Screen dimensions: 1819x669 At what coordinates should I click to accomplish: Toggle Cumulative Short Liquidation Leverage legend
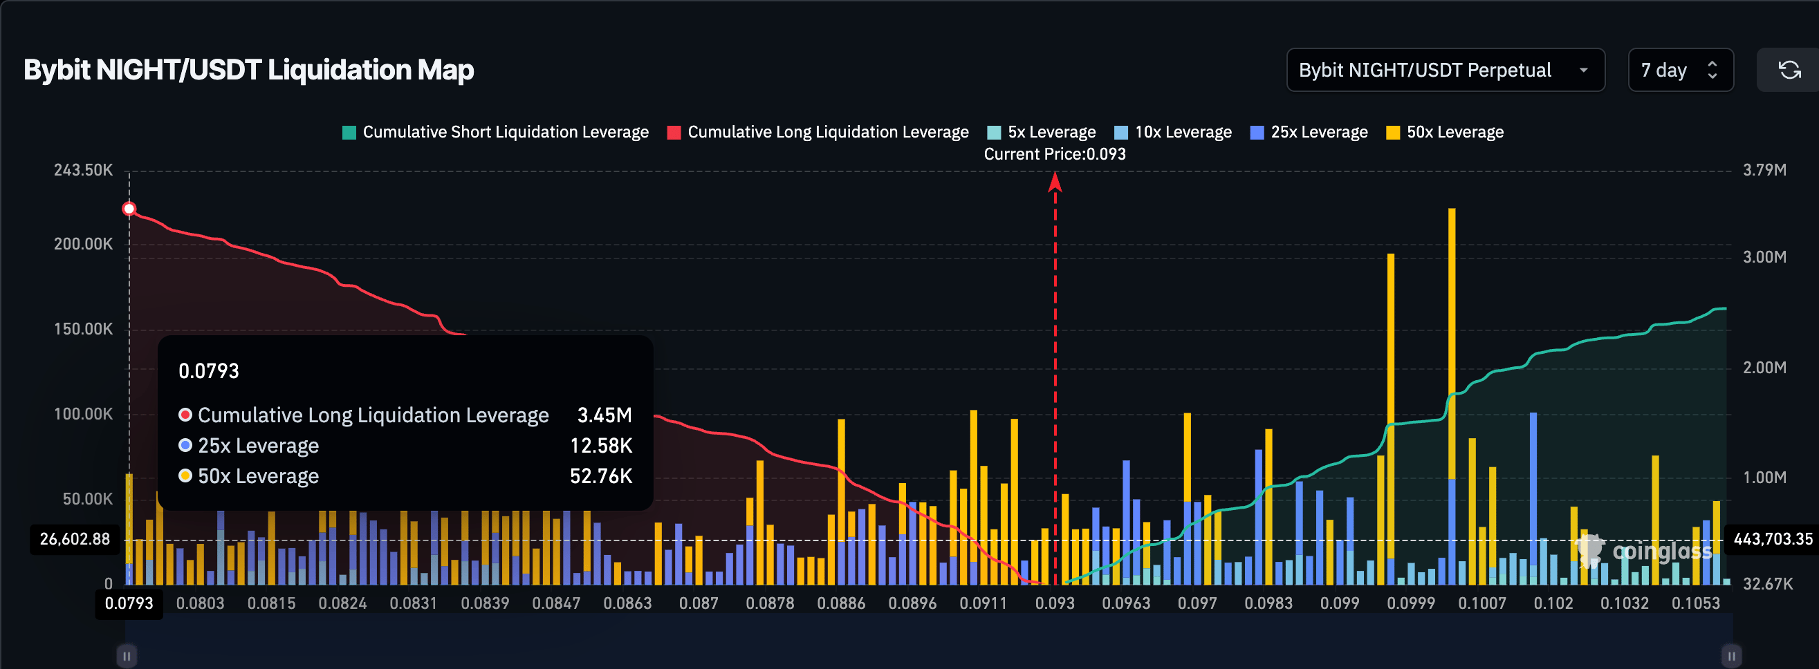tap(495, 132)
